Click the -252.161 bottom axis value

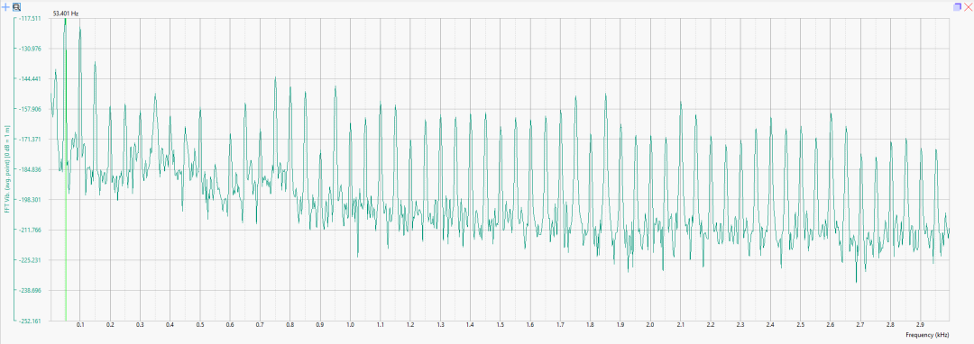tap(30, 321)
